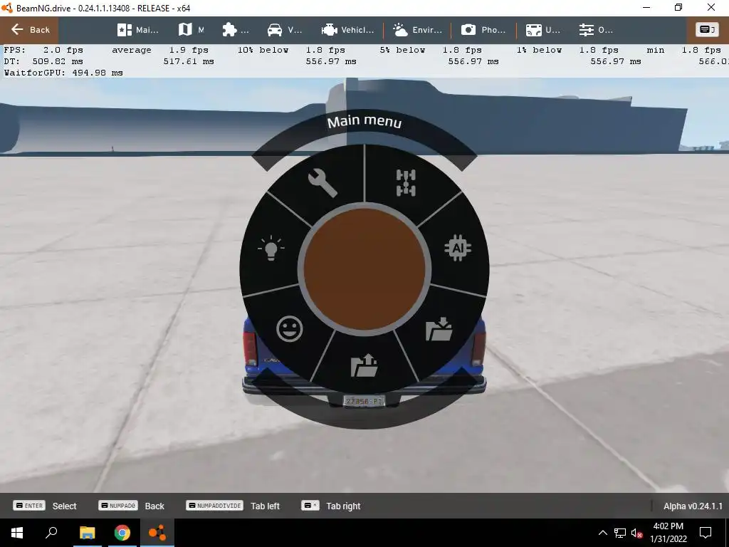
Task: Open the Environment tab with weather icon
Action: click(417, 30)
